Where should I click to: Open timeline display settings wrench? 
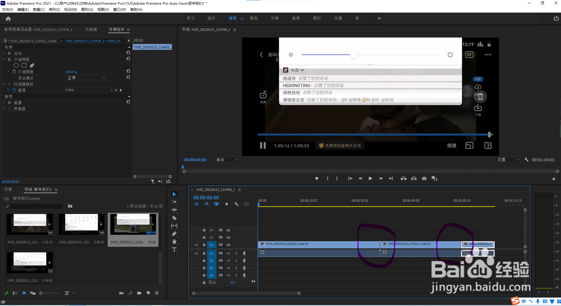point(236,204)
